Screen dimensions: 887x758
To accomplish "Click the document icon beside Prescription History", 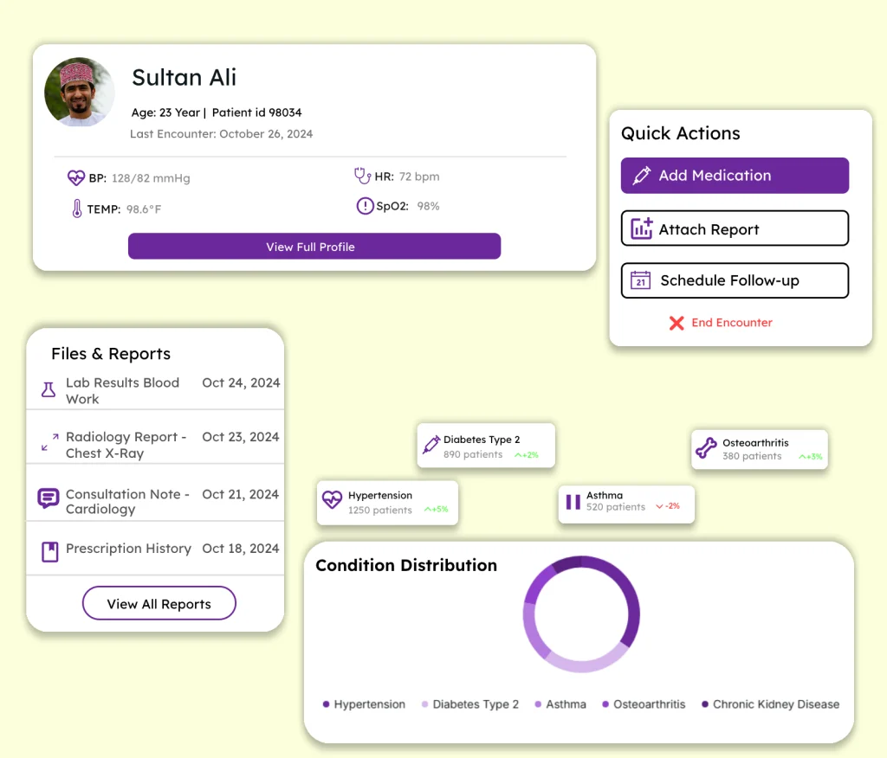I will 49,549.
